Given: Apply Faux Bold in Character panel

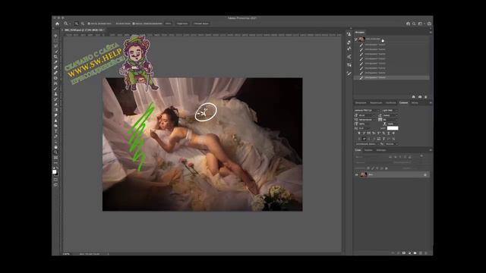Looking at the screenshot, I should click(x=359, y=133).
